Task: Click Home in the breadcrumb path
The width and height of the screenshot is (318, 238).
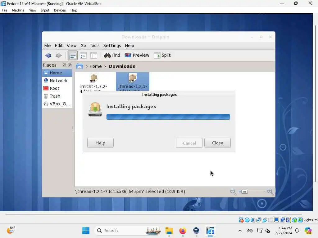Action: (x=96, y=66)
